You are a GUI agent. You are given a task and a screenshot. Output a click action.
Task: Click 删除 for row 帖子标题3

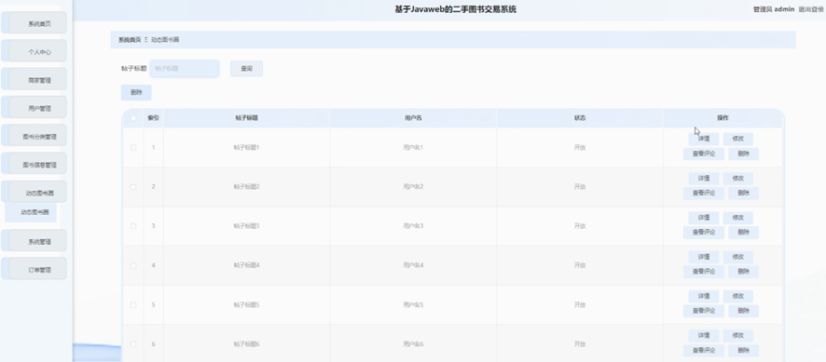pyautogui.click(x=743, y=233)
